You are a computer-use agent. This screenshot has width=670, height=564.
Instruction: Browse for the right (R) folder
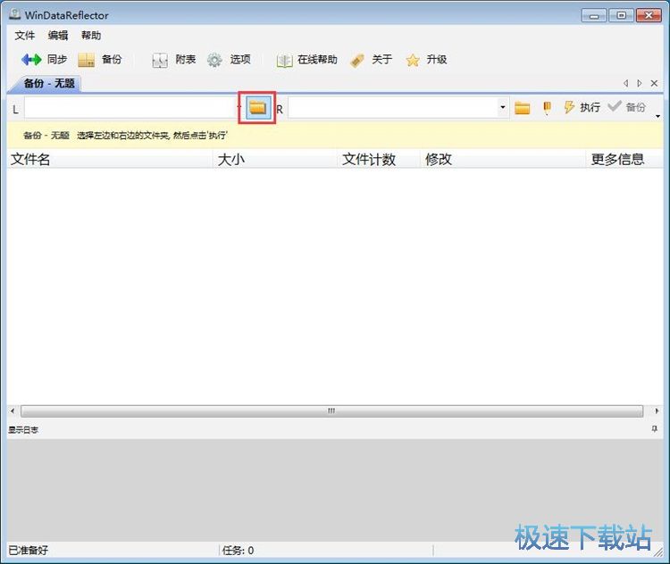tap(523, 108)
